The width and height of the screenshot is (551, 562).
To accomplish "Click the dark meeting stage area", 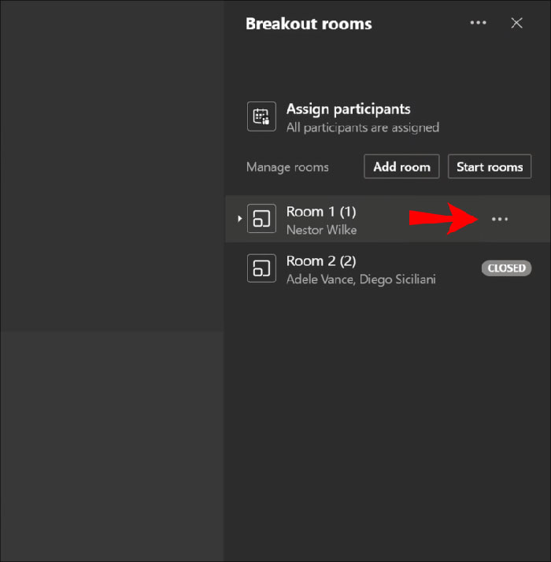I will (x=112, y=236).
